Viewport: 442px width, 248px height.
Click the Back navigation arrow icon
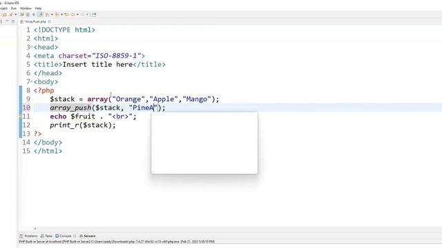[x=73, y=14]
